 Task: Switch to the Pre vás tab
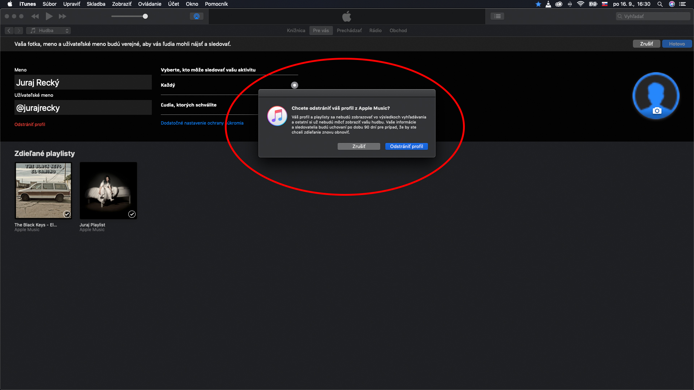[x=321, y=31]
